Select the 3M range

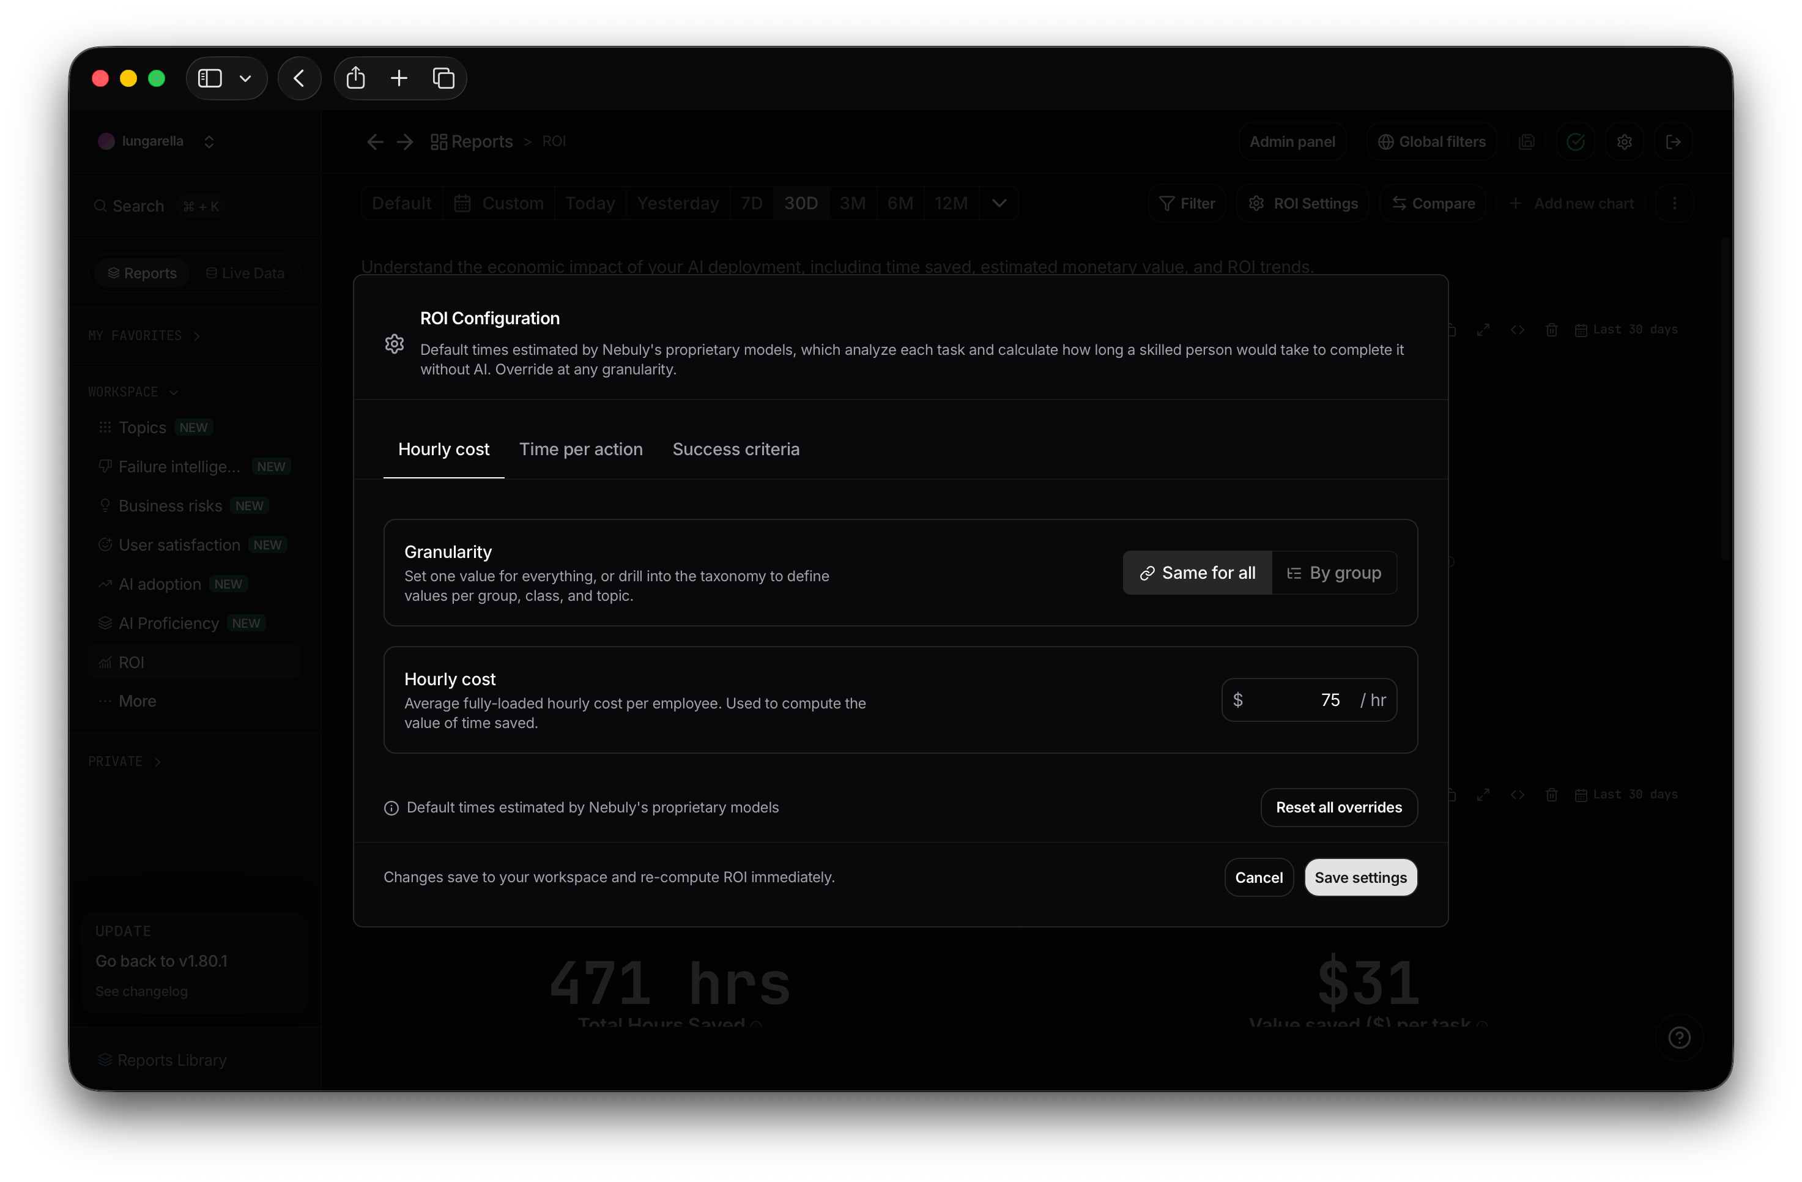(x=853, y=203)
